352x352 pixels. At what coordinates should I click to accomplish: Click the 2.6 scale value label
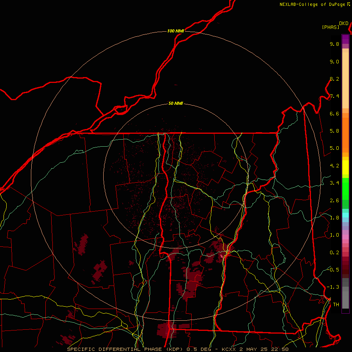[x=334, y=201]
